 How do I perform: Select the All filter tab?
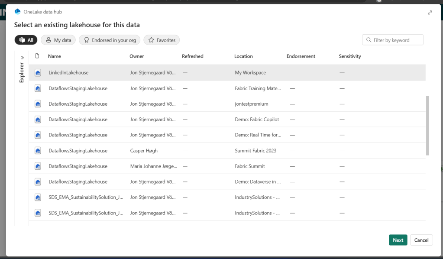tap(26, 40)
